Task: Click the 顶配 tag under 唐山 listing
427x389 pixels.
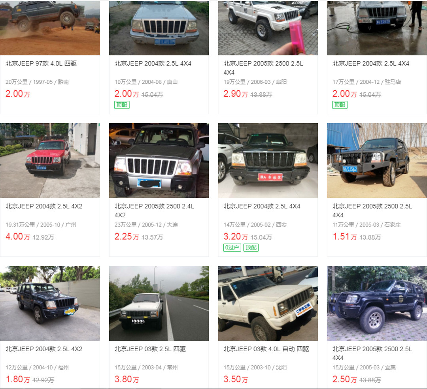Action: click(122, 105)
